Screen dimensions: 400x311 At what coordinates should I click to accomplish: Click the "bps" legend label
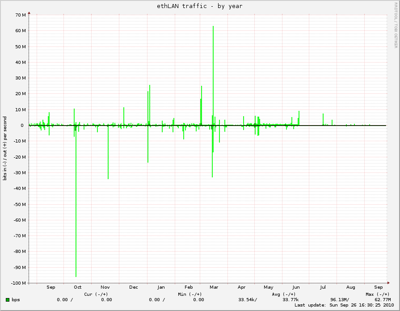pyautogui.click(x=16, y=300)
